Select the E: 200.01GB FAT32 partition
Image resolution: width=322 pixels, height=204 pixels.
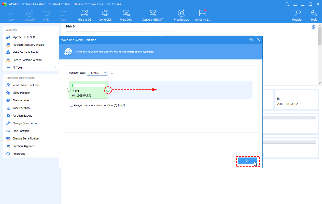(296, 99)
